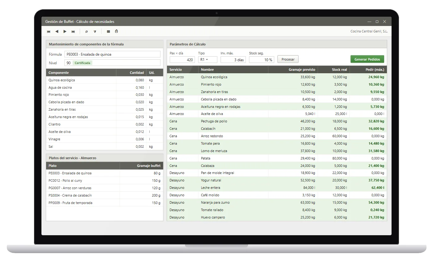Sort by the Servicio column header
The height and width of the screenshot is (272, 433).
[182, 70]
